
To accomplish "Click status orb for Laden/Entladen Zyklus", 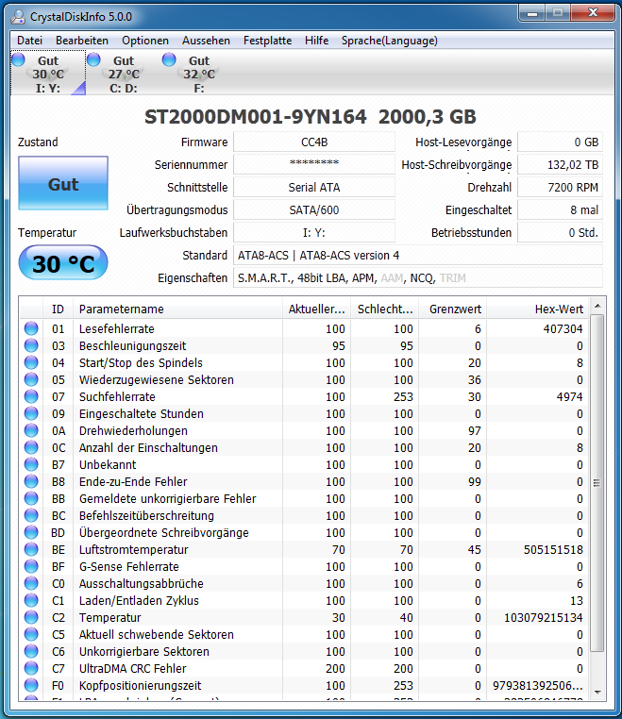I will tap(31, 600).
